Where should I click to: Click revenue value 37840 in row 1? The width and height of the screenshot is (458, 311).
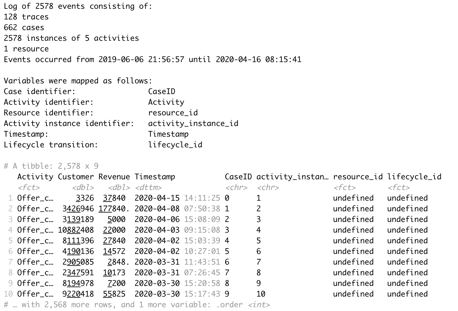[114, 198]
